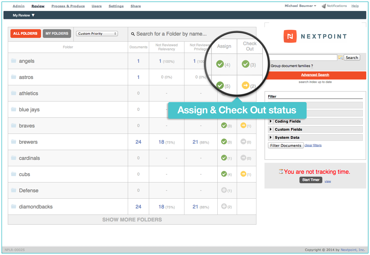This screenshot has height=255, width=370.
Task: Click the hourglass time tracking icon
Action: click(281, 171)
